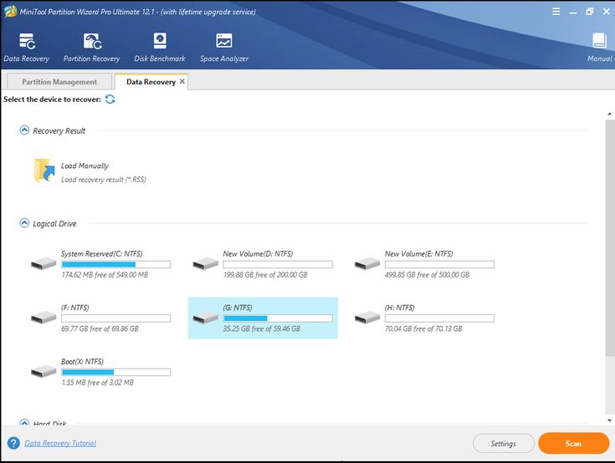This screenshot has height=463, width=615.
Task: Click the refresh devices icon
Action: [110, 99]
